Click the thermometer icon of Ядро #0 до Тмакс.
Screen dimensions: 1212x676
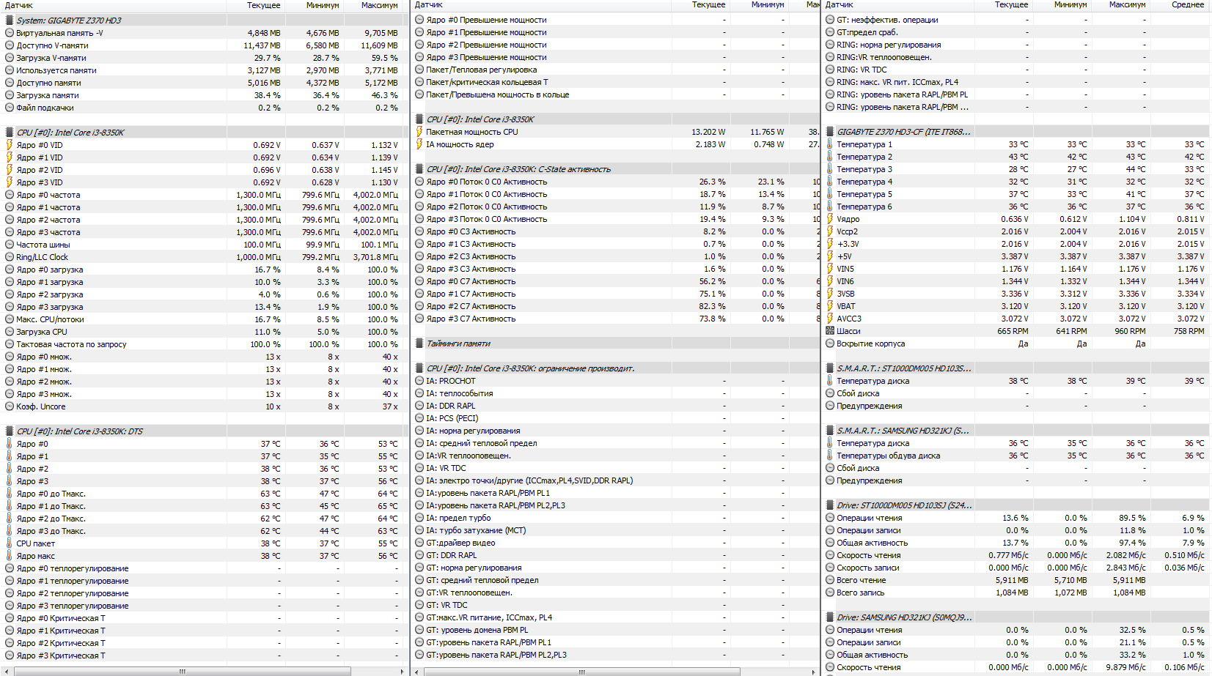pos(10,494)
